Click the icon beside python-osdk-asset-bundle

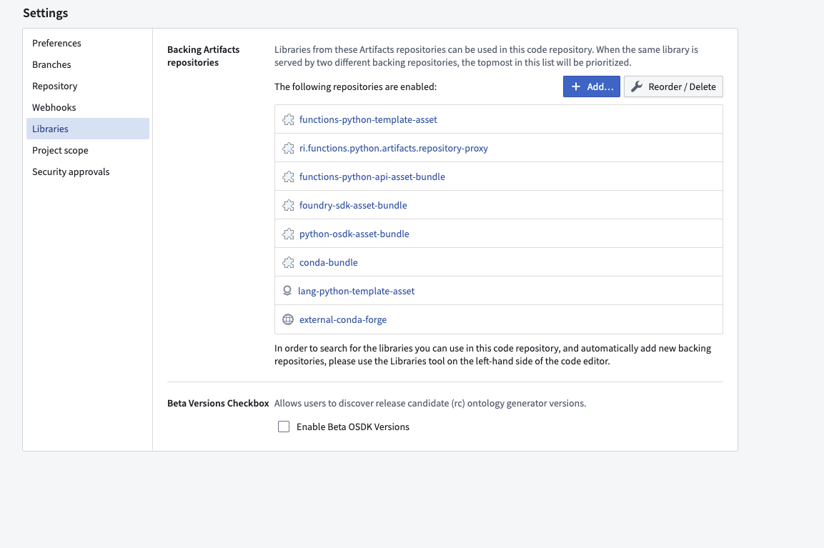[x=288, y=234]
